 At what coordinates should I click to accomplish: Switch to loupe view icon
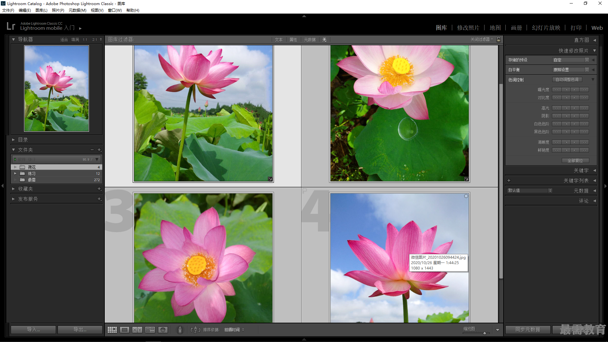click(125, 330)
